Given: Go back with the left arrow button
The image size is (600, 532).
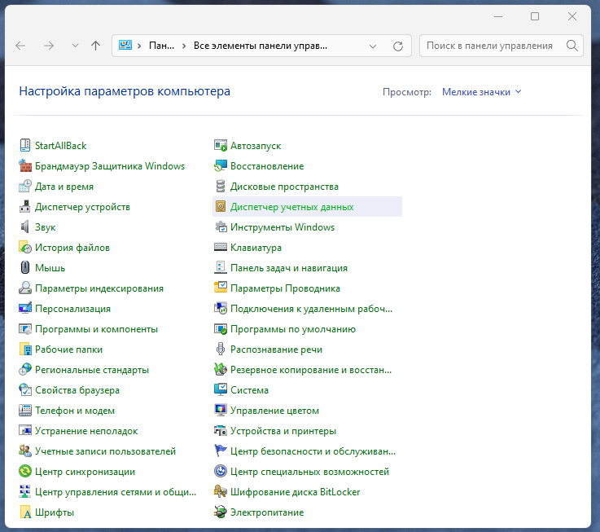Looking at the screenshot, I should (20, 46).
